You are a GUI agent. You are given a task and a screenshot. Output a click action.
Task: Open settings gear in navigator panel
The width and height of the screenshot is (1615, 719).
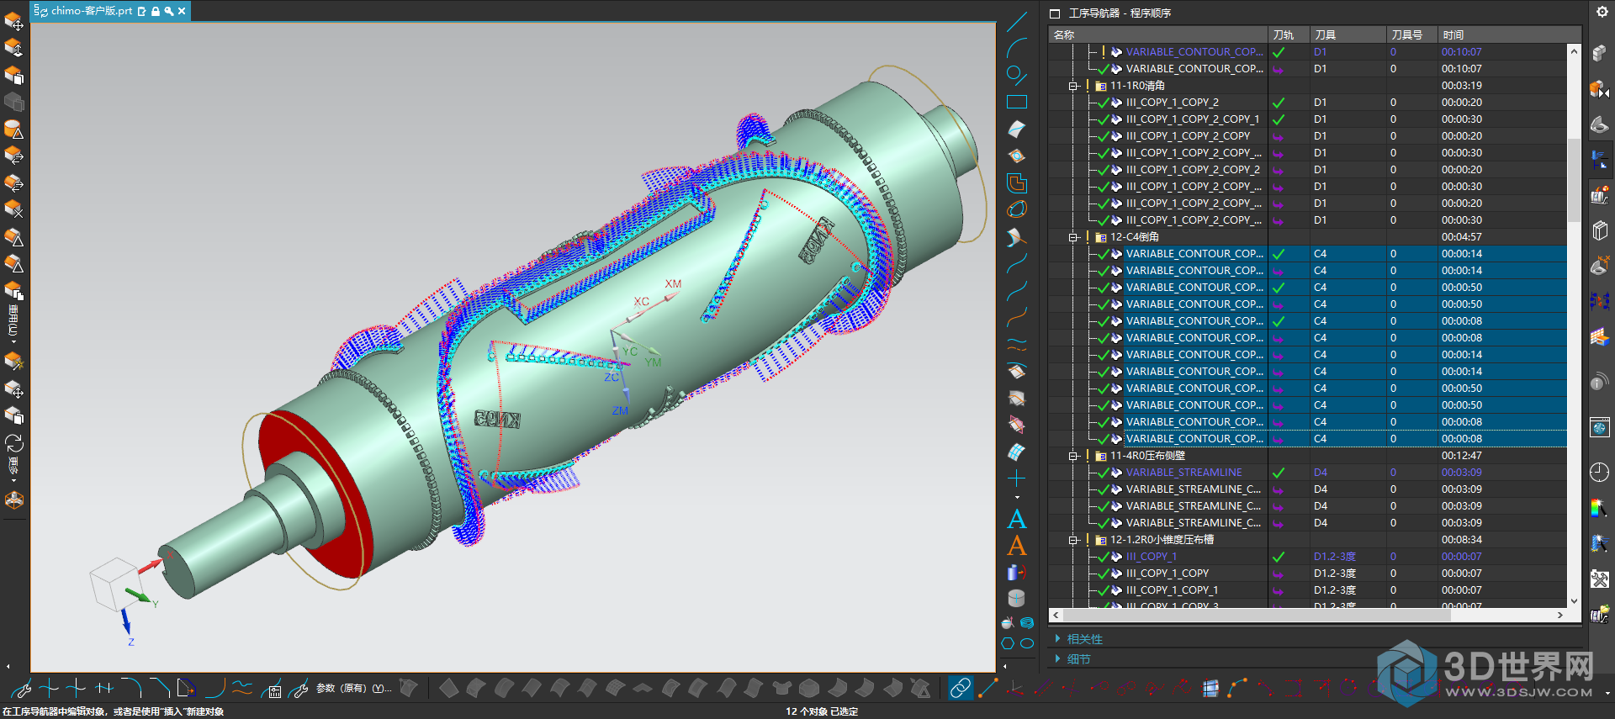(1602, 12)
